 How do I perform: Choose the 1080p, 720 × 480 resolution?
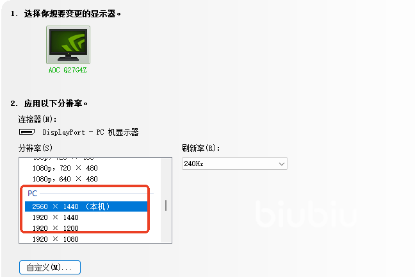click(90, 168)
